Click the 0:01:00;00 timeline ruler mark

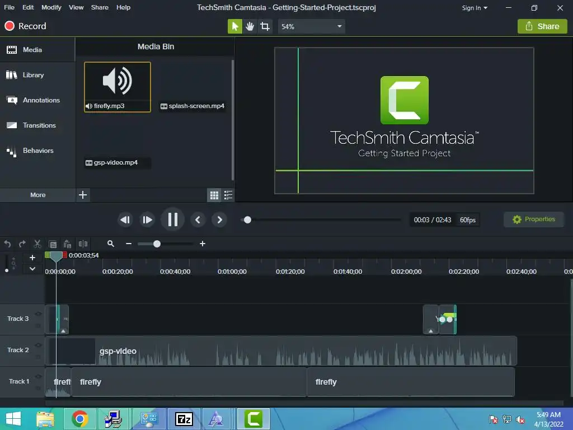click(x=232, y=272)
